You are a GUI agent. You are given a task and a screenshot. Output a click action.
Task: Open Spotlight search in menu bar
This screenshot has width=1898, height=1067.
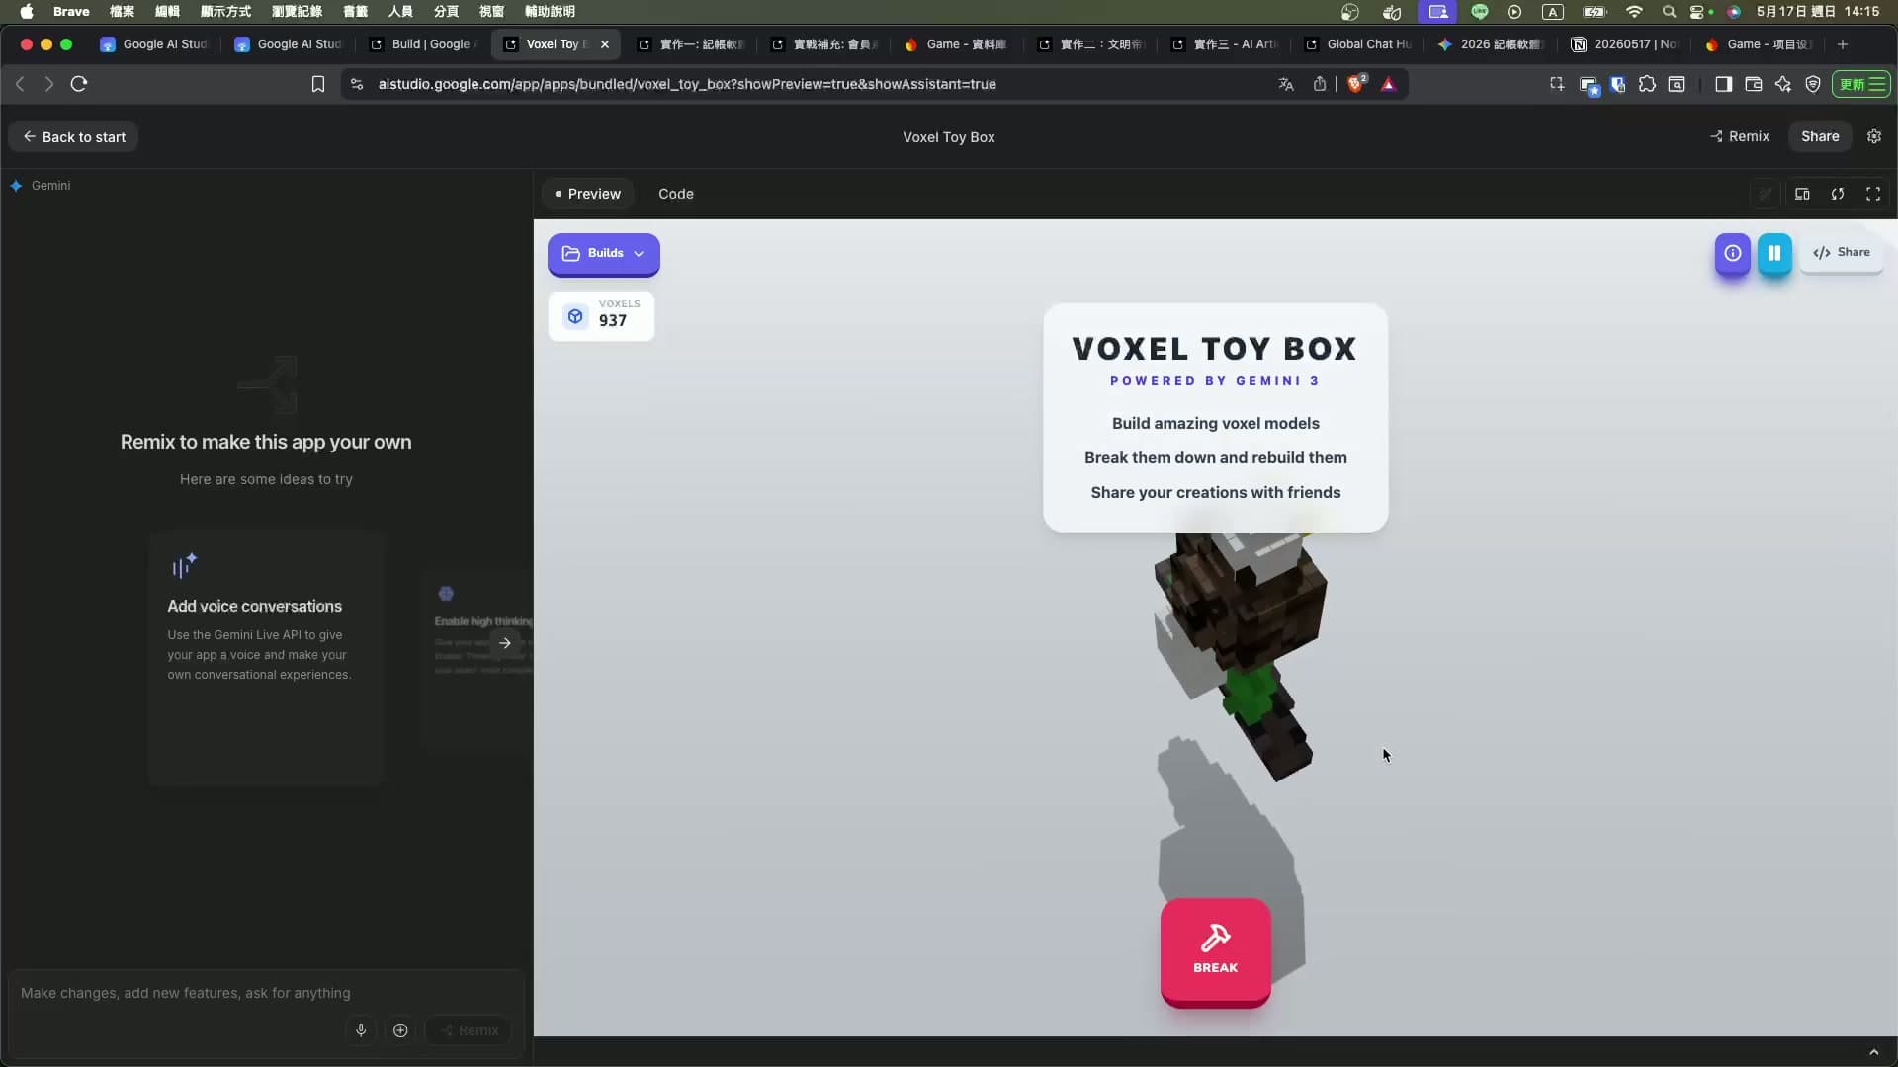(x=1669, y=12)
